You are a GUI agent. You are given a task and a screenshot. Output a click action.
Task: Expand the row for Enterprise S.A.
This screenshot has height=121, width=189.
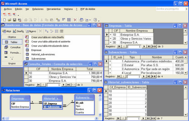click(x=111, y=35)
